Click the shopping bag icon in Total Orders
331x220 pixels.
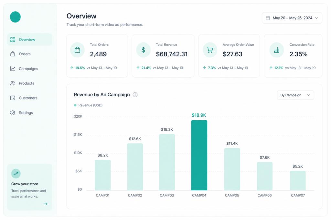pyautogui.click(x=77, y=50)
